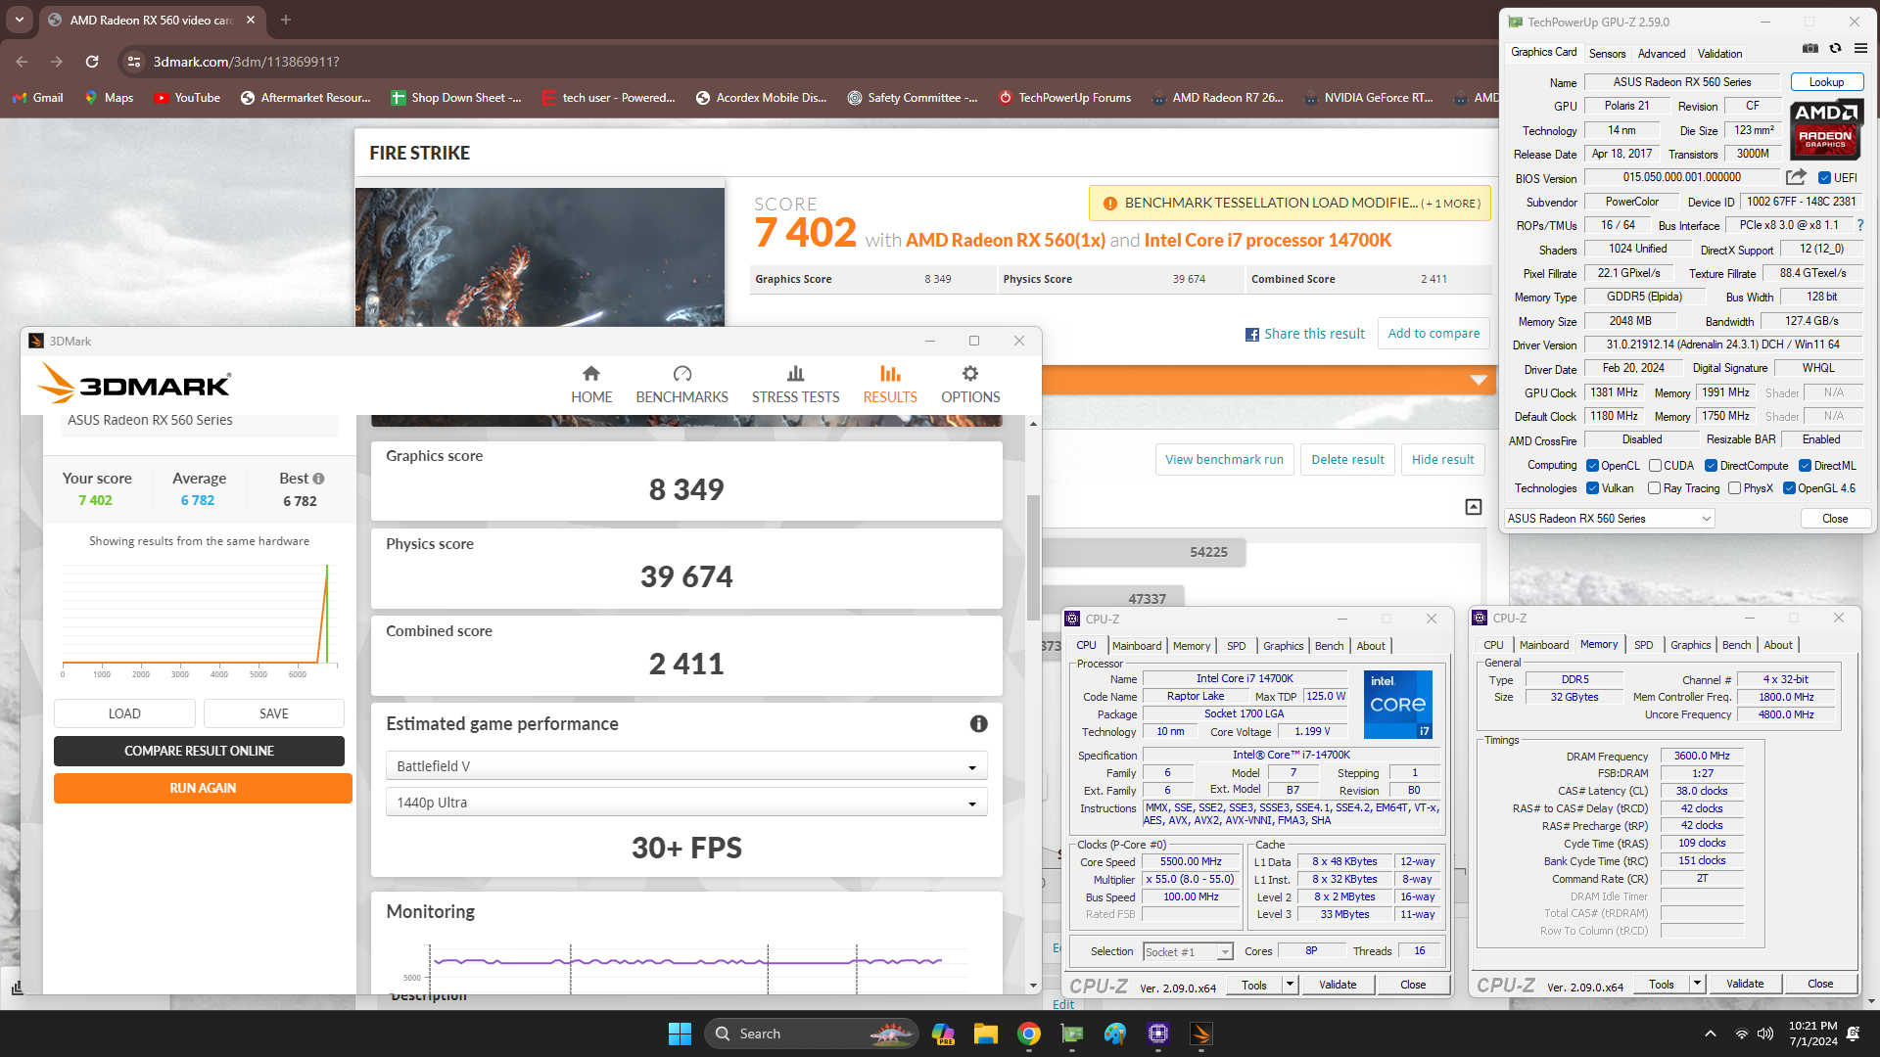Open Mainboard tab in CPU-Z CPU window
The height and width of the screenshot is (1057, 1880).
pos(1137,646)
